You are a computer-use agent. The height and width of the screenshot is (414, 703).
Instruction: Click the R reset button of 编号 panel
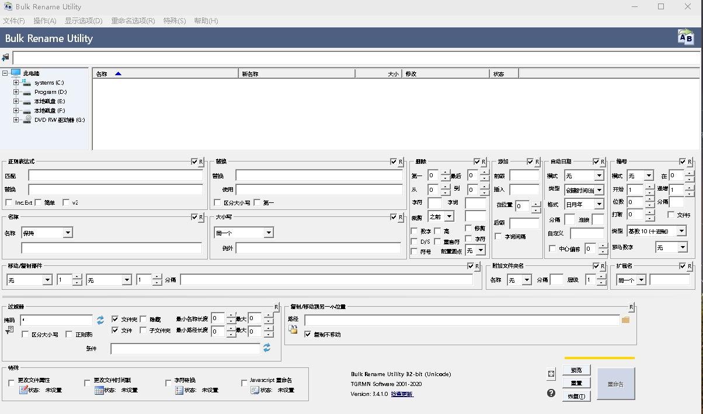(x=690, y=162)
